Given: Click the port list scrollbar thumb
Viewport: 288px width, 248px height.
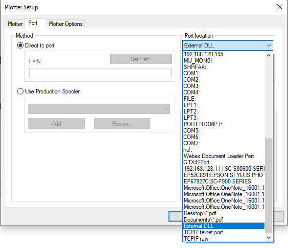Looking at the screenshot, I should coord(268,186).
